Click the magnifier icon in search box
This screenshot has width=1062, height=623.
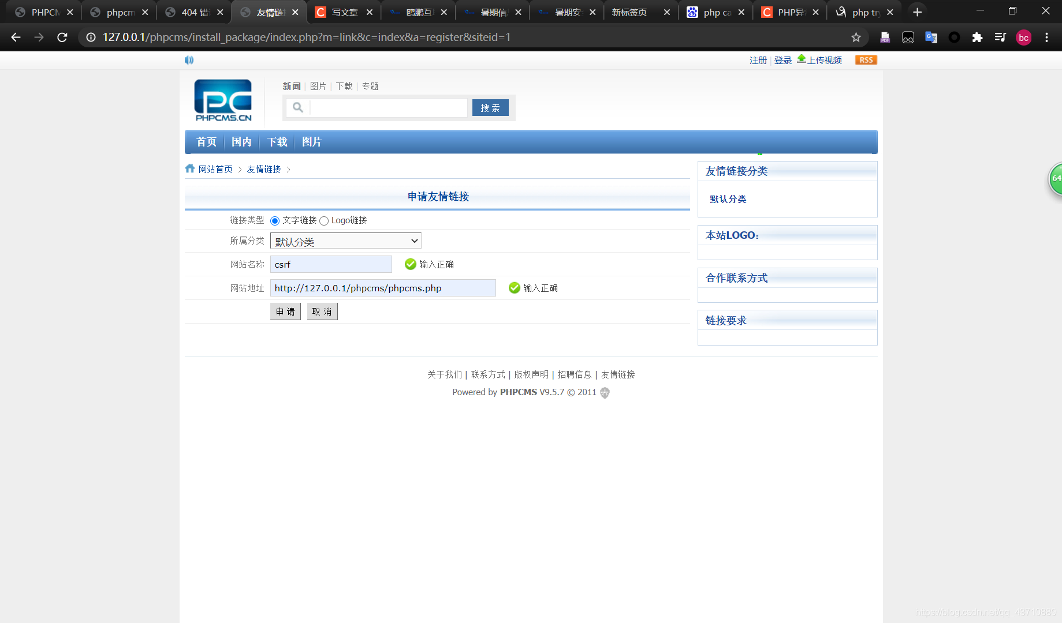[x=298, y=107]
